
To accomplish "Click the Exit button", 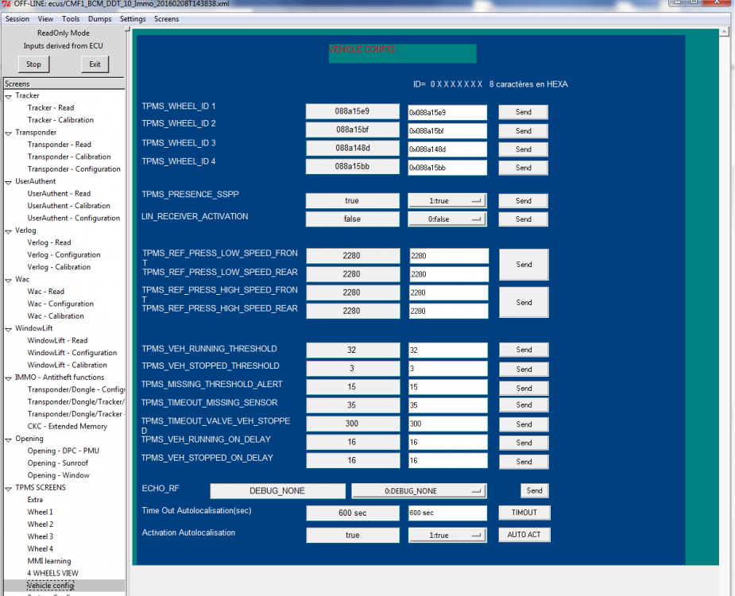I will tap(95, 64).
